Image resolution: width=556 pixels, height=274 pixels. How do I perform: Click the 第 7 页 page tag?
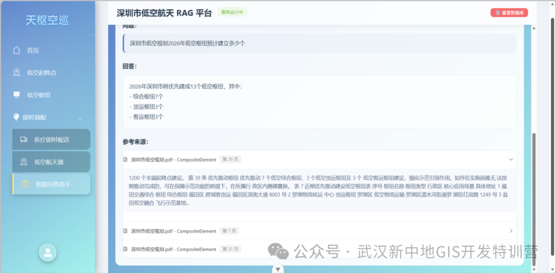click(x=229, y=231)
